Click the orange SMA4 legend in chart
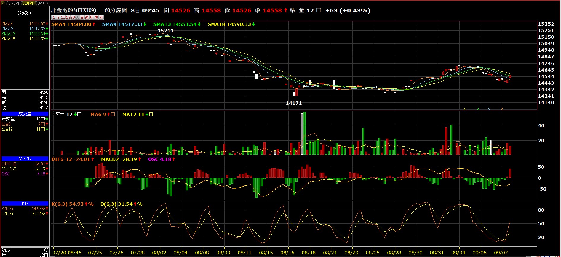 pos(73,24)
